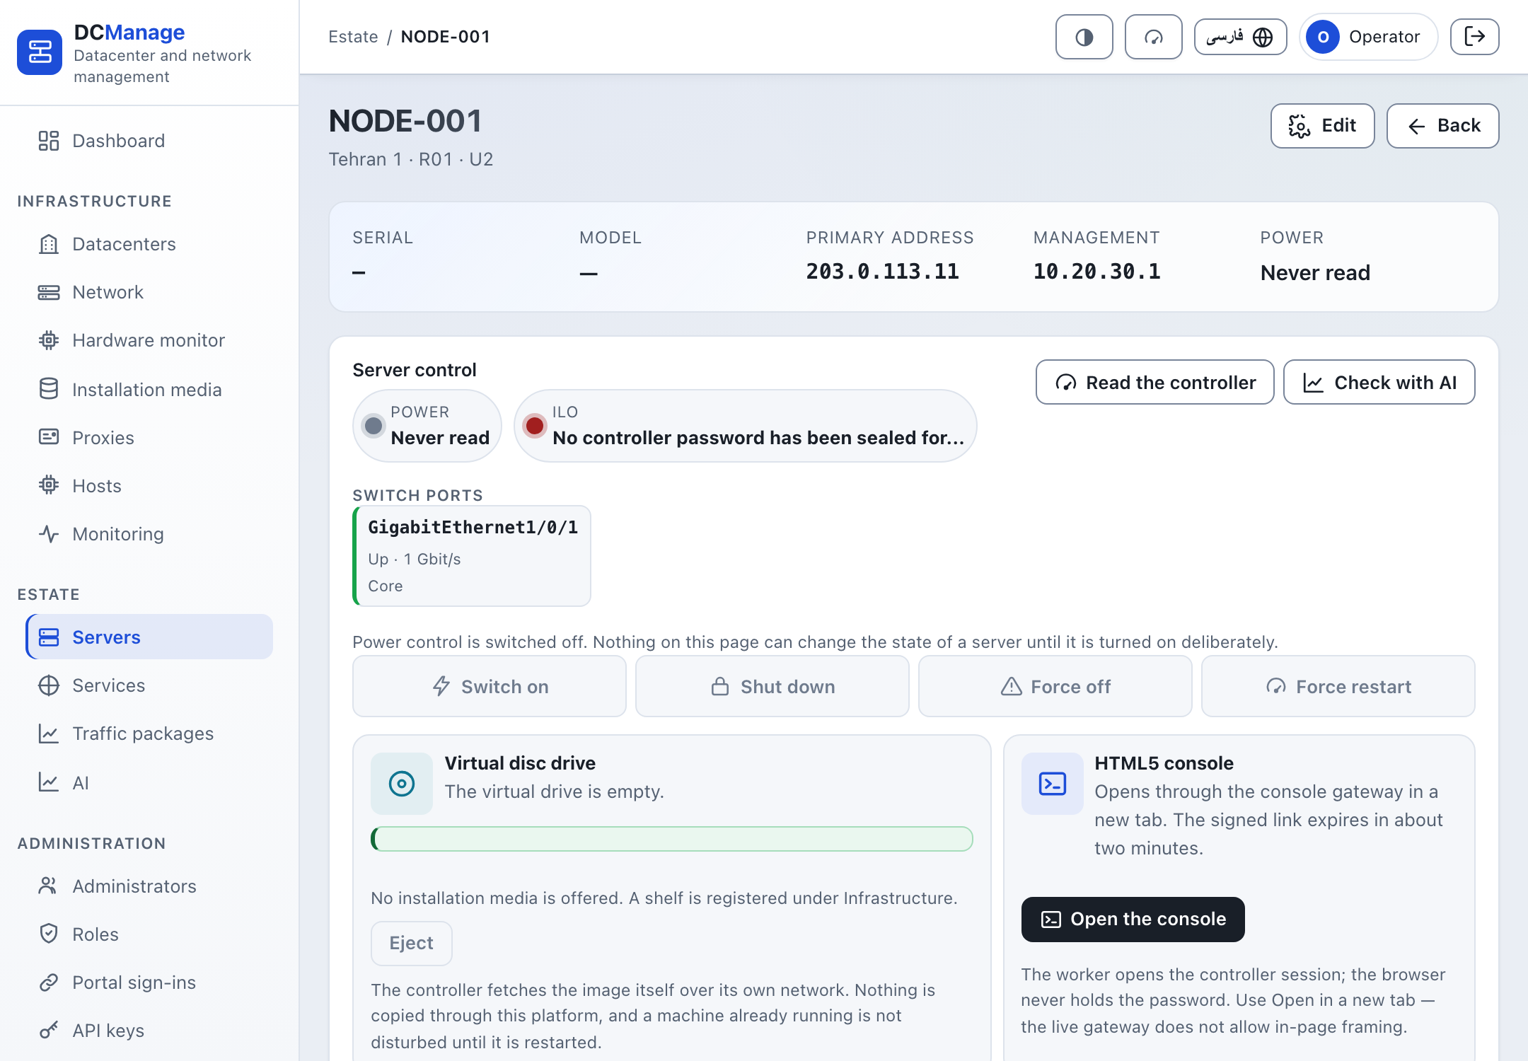
Task: Click the primary address 203.0.113.11
Action: point(882,272)
